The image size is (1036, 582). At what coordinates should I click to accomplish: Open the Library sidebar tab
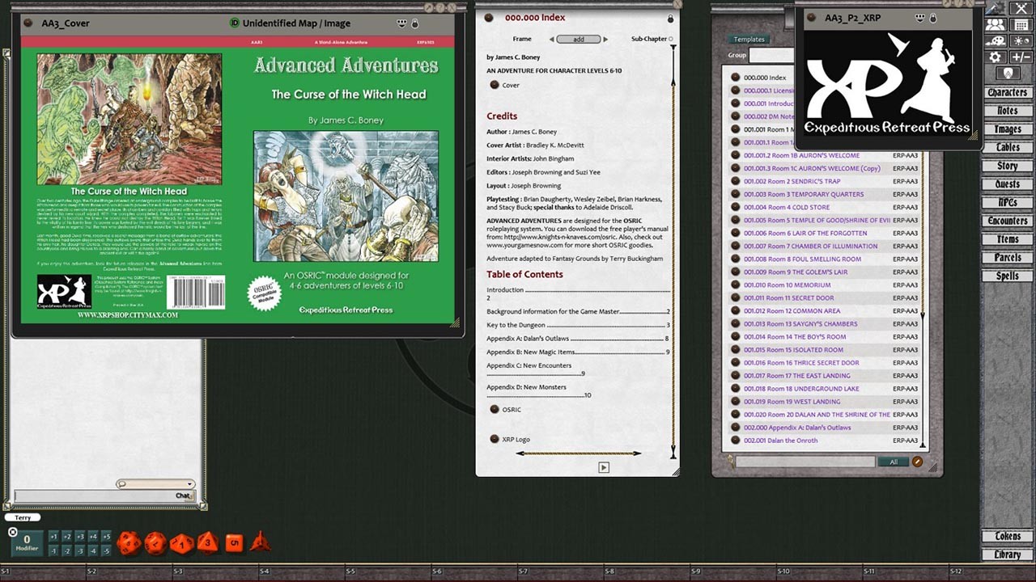(1006, 555)
